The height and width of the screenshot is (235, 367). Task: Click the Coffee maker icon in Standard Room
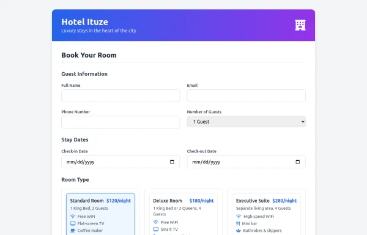(73, 231)
